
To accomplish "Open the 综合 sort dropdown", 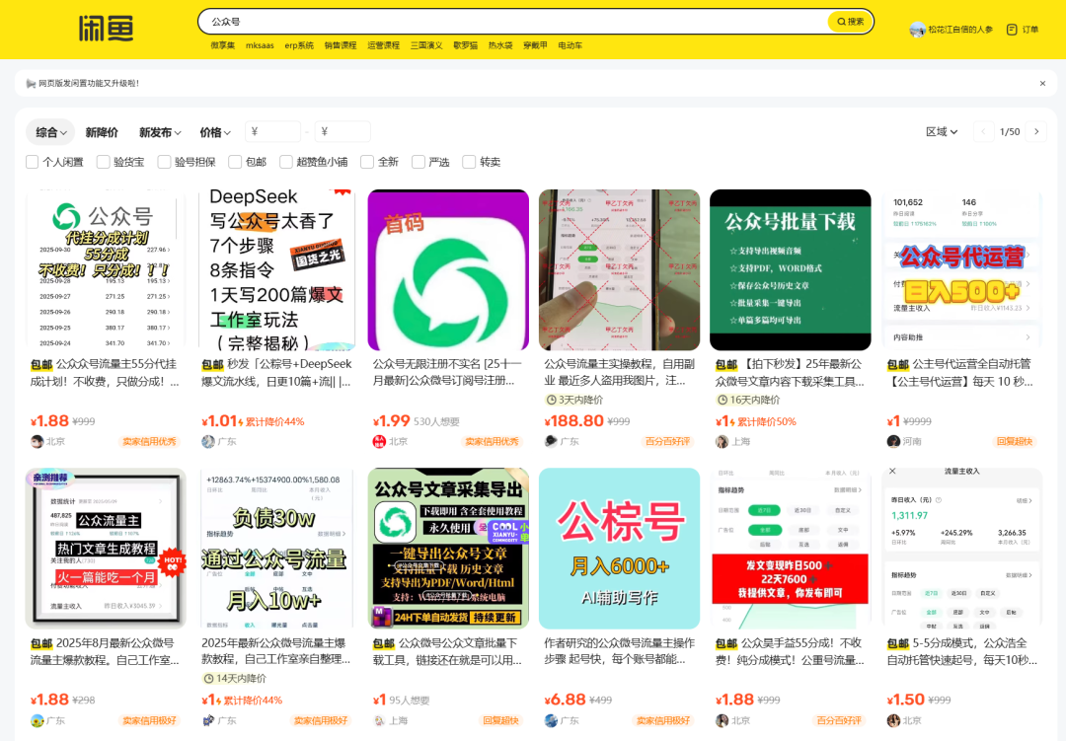I will click(x=50, y=131).
